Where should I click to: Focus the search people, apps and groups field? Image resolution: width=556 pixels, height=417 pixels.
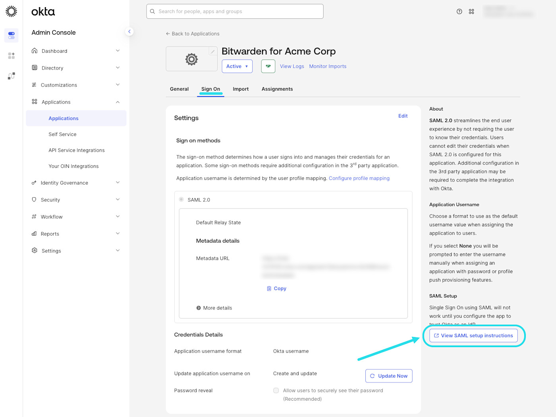[x=235, y=12]
